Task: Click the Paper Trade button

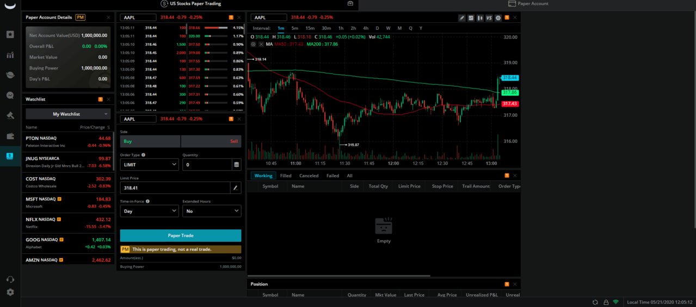Action: 181,235
